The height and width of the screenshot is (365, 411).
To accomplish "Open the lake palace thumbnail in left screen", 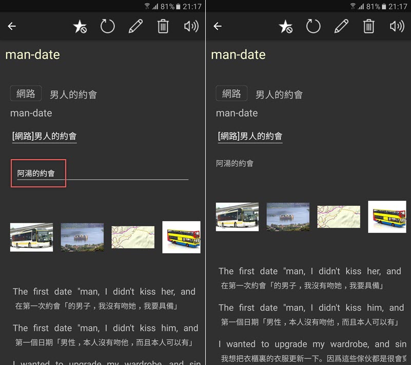I will tap(82, 237).
